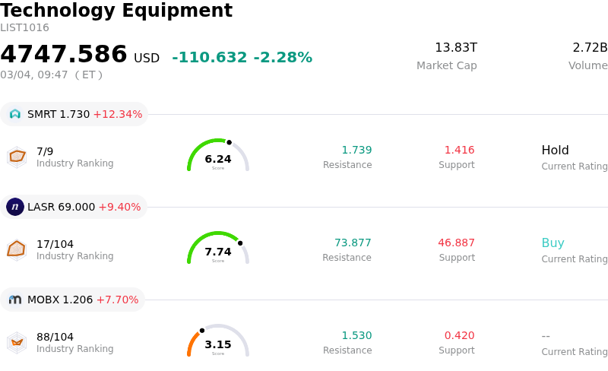Click the SMRT stock logo icon
The image size is (608, 371).
point(15,114)
